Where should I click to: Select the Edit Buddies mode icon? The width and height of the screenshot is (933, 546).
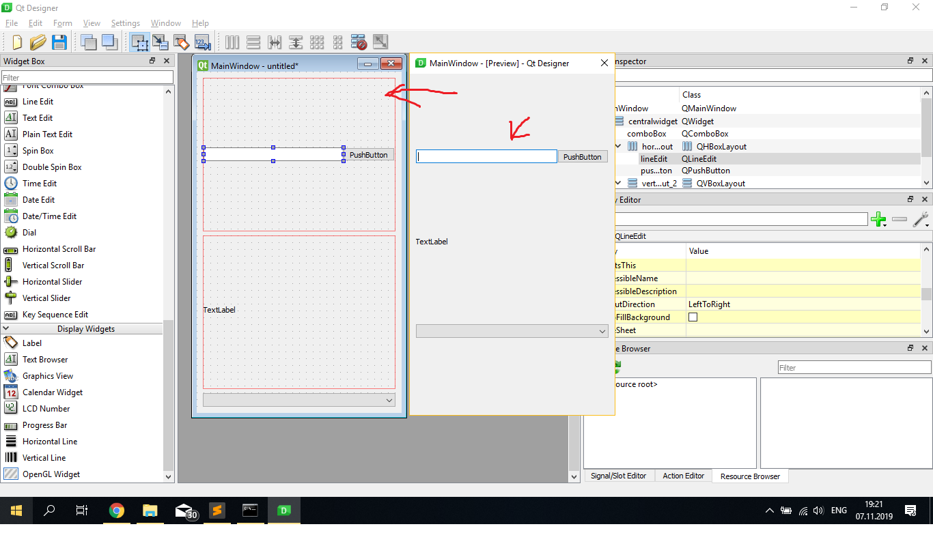tap(181, 42)
